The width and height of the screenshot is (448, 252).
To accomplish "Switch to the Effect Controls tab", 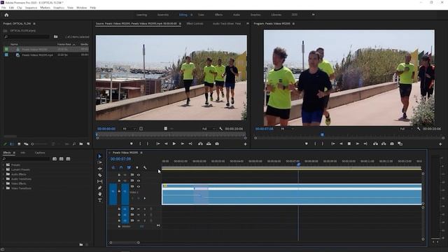I will coord(195,24).
